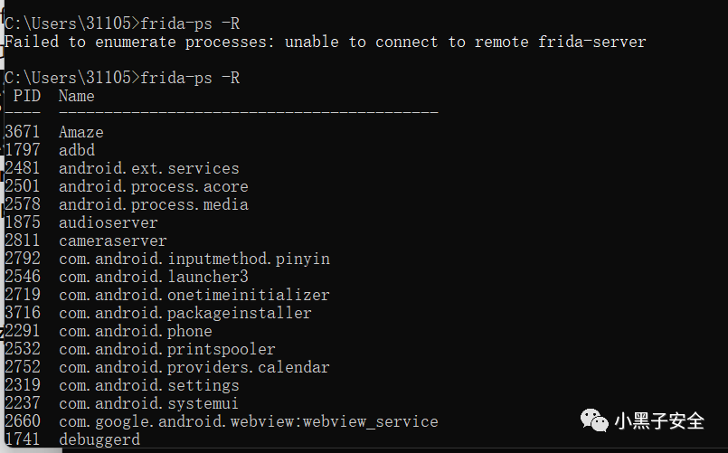Click com.android.packageinstaller entry
Image resolution: width=728 pixels, height=453 pixels.
click(184, 313)
